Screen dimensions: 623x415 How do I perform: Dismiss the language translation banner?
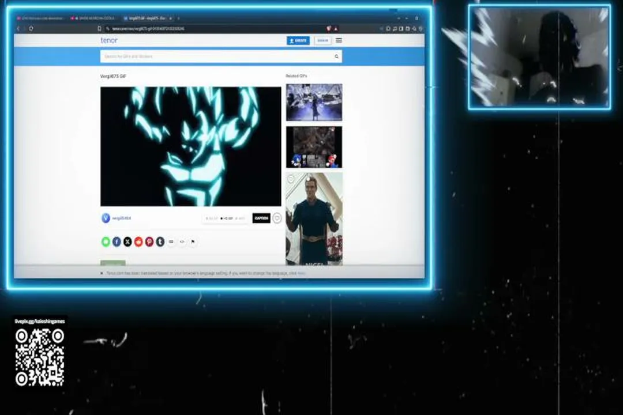(102, 273)
